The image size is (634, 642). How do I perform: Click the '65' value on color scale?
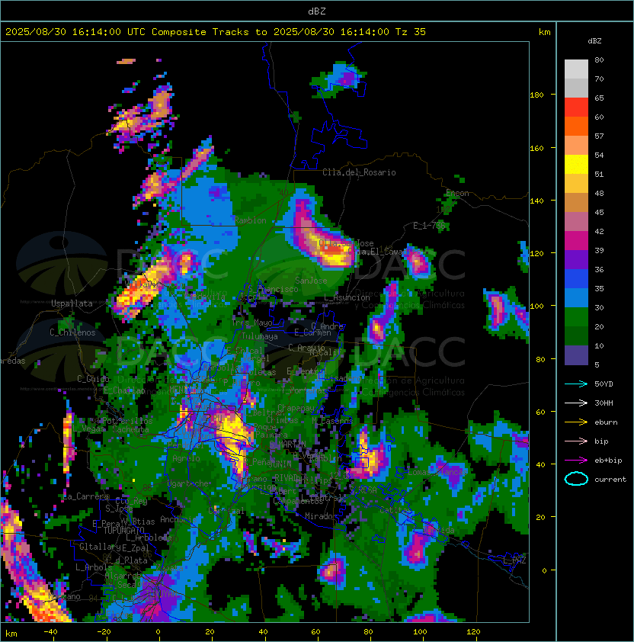point(599,98)
